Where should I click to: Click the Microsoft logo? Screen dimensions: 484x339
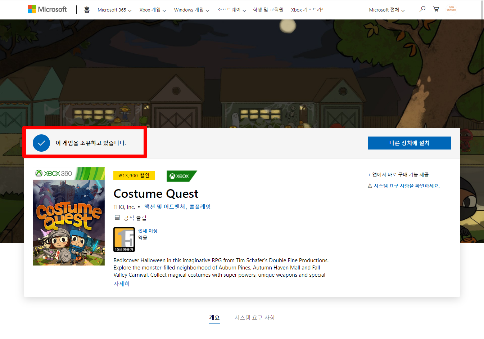coord(47,9)
